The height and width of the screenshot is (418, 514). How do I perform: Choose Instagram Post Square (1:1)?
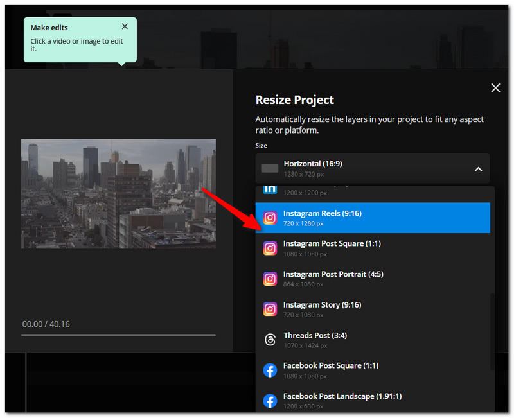click(x=373, y=248)
